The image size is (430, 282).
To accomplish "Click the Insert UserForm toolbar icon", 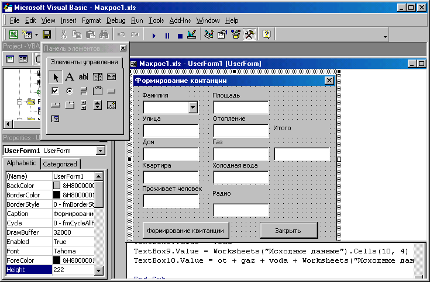I will pyautogui.click(x=27, y=35).
